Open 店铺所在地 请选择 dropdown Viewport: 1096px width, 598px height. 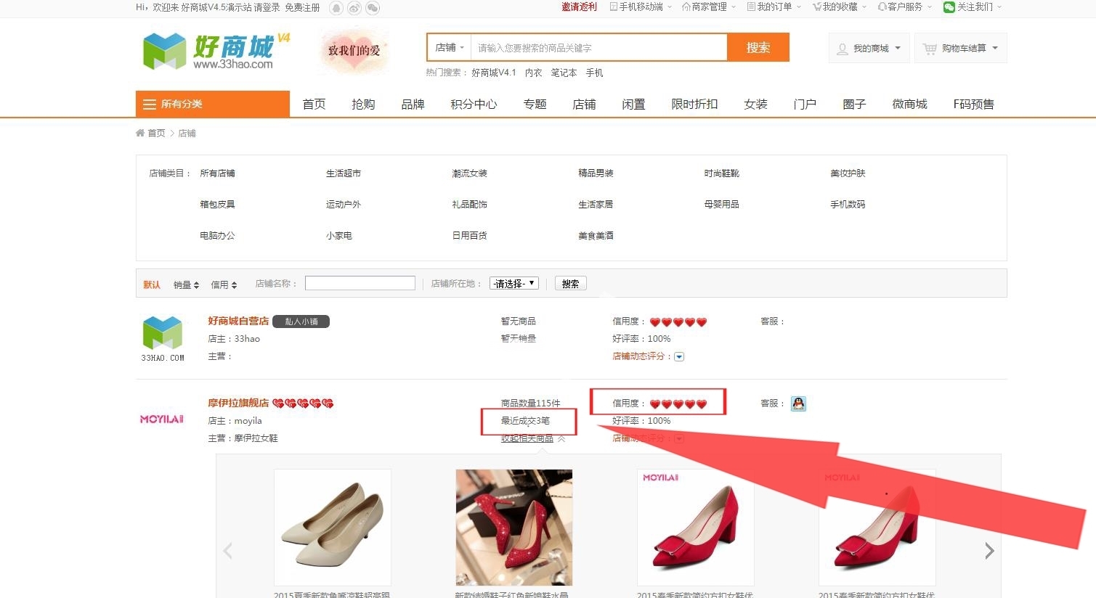514,284
